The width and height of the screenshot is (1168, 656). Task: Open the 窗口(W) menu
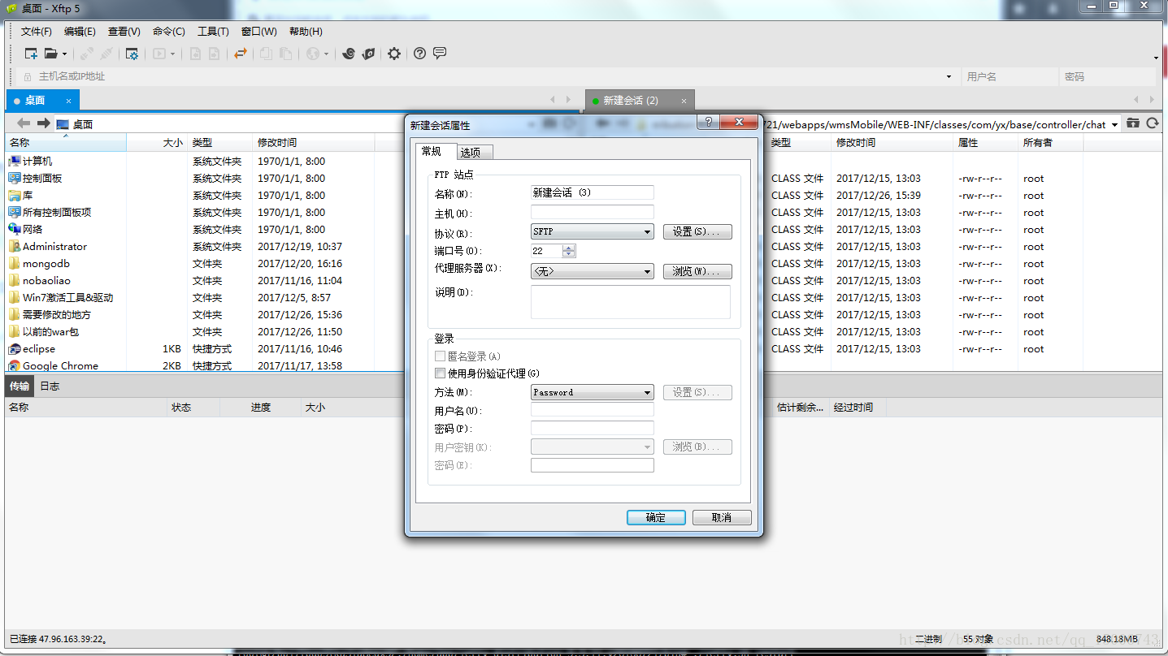coord(258,32)
